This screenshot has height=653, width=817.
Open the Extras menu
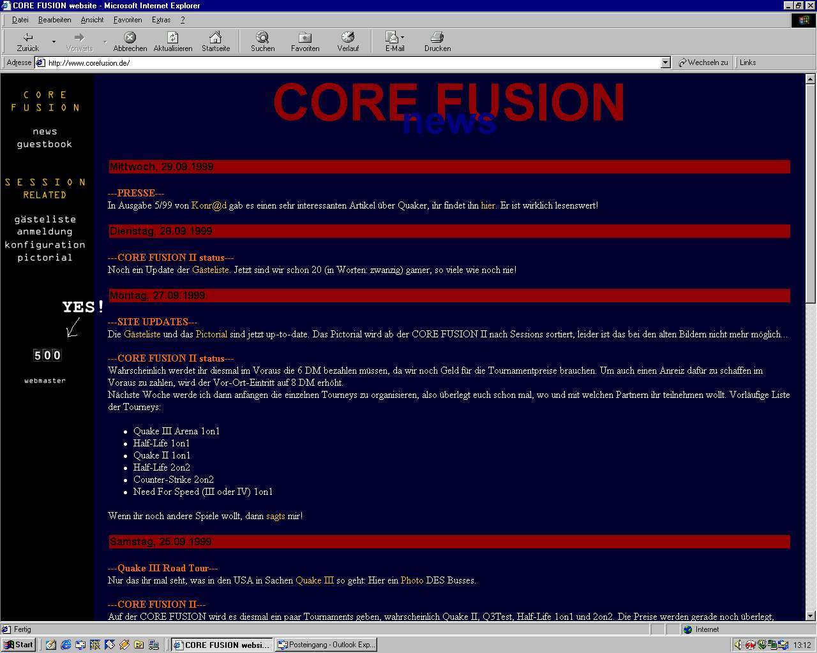(161, 20)
